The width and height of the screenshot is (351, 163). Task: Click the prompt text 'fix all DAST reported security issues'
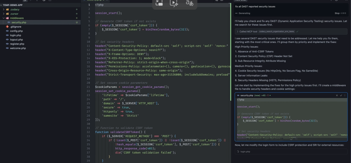point(255,6)
